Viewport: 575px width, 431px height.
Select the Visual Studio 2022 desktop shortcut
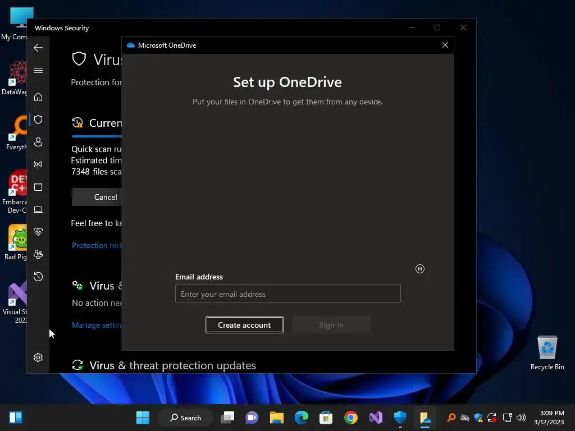click(15, 302)
